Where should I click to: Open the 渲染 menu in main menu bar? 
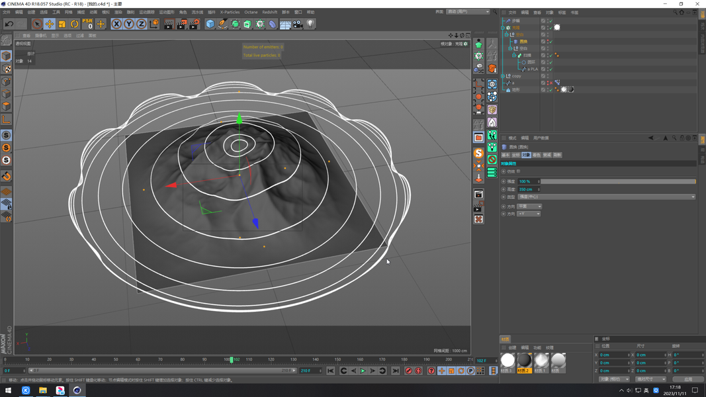tap(118, 12)
